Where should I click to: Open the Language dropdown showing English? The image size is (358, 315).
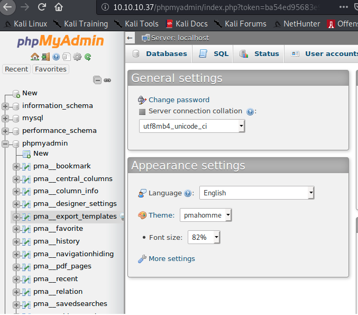click(257, 193)
